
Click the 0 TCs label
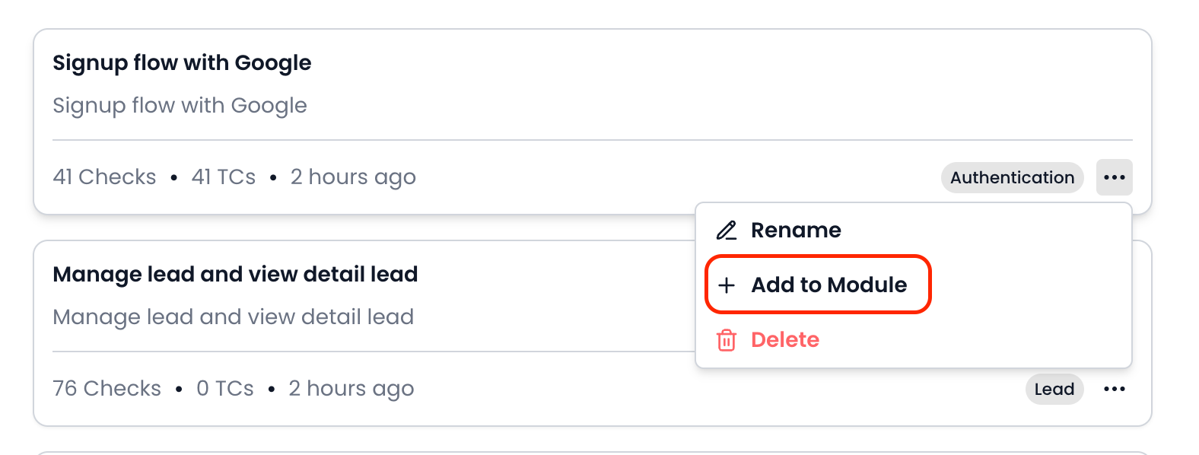click(224, 388)
